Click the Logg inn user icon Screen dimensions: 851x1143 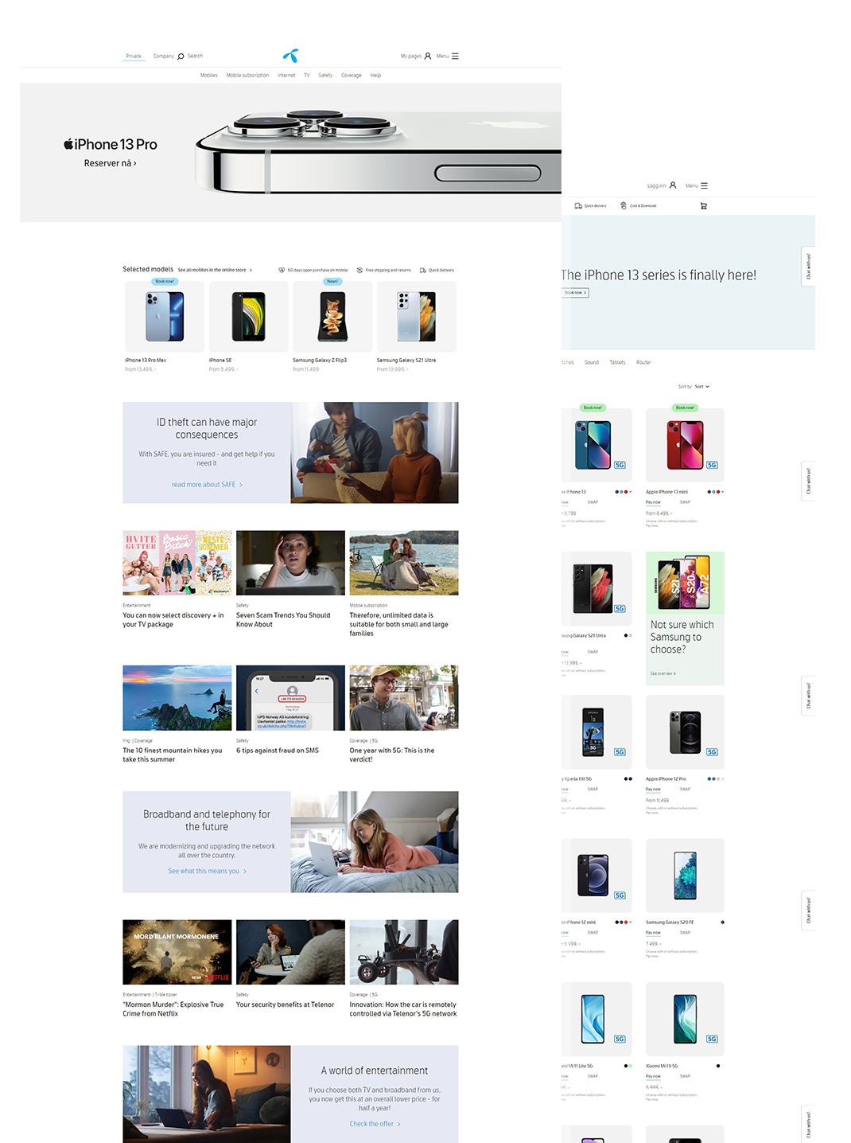(x=673, y=185)
